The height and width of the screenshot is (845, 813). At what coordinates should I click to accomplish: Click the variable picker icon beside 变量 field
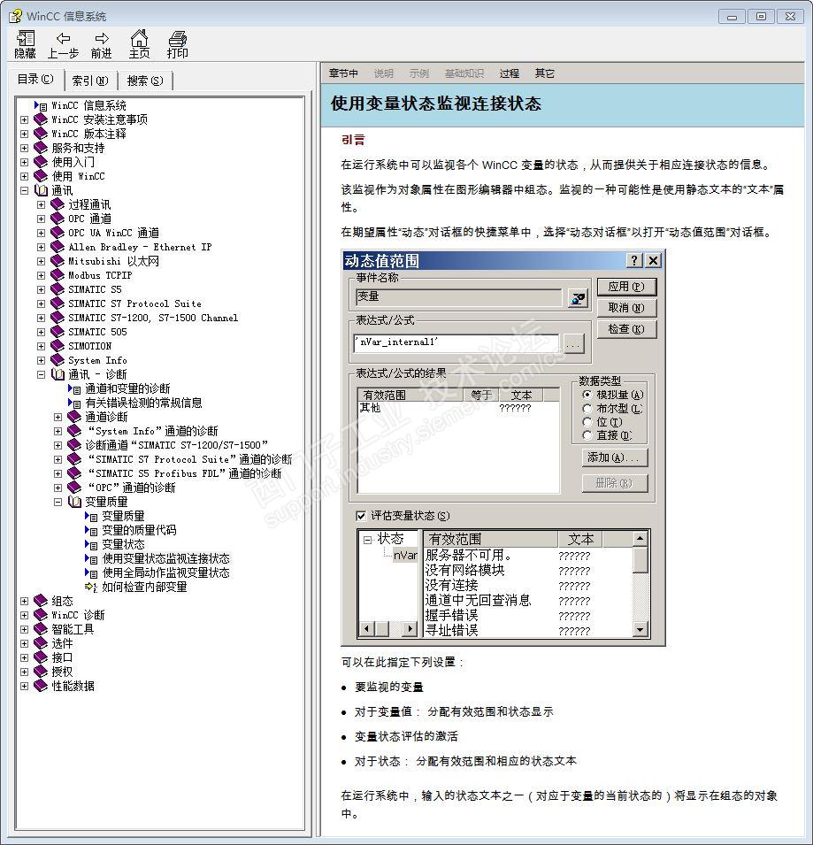point(578,297)
